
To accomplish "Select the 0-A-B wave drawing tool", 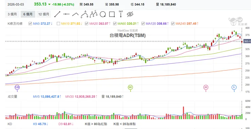I will tap(84, 14).
